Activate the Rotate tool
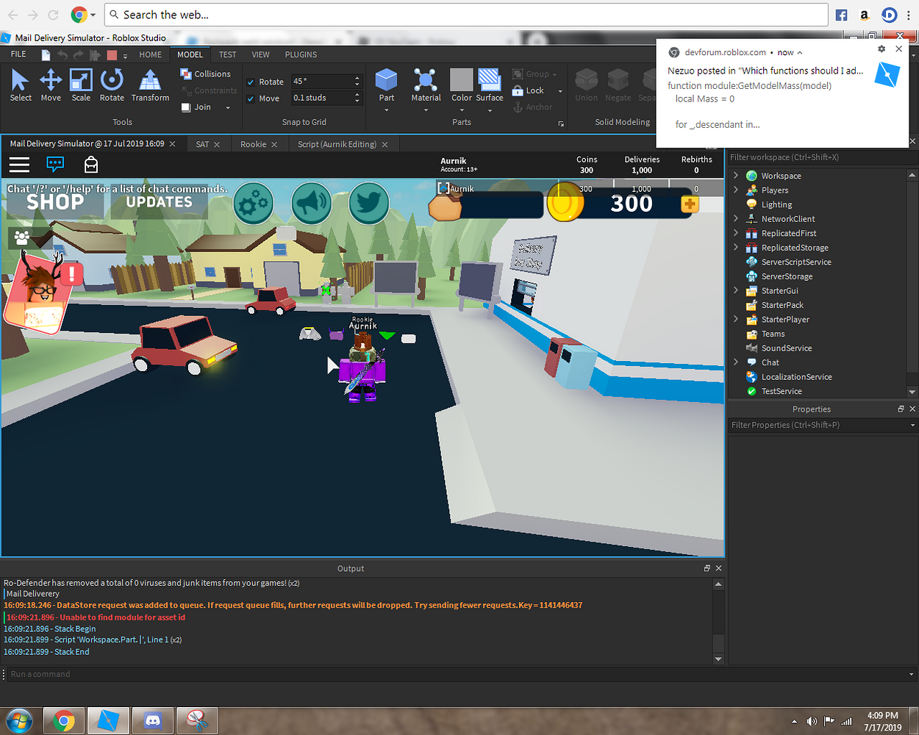The width and height of the screenshot is (919, 735). point(112,85)
